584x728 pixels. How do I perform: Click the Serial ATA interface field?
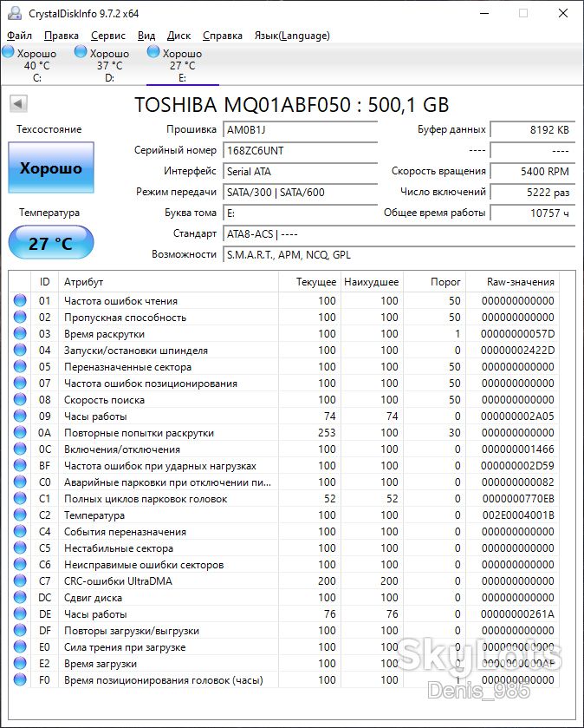(301, 171)
